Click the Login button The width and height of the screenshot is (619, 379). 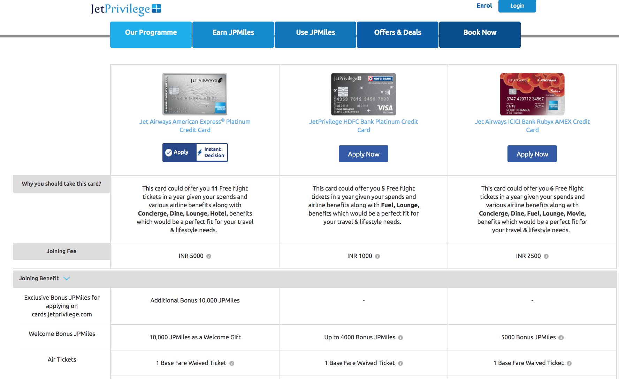coord(517,6)
